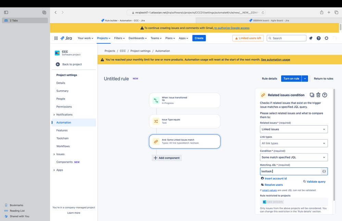This screenshot has height=221, width=342.
Task: Open the Link types dropdown
Action: [x=294, y=143]
